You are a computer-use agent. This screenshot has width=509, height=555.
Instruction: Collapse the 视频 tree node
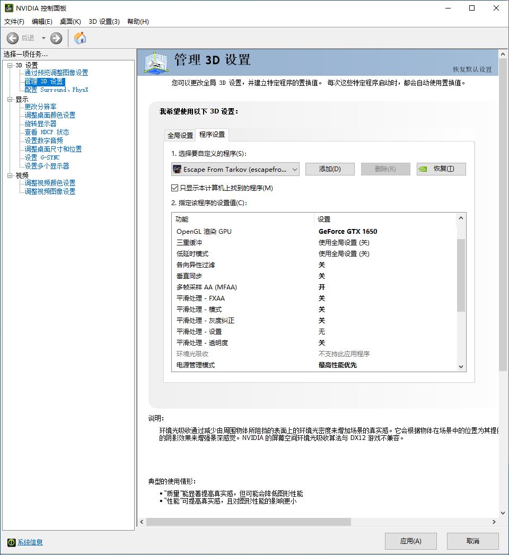click(x=10, y=175)
